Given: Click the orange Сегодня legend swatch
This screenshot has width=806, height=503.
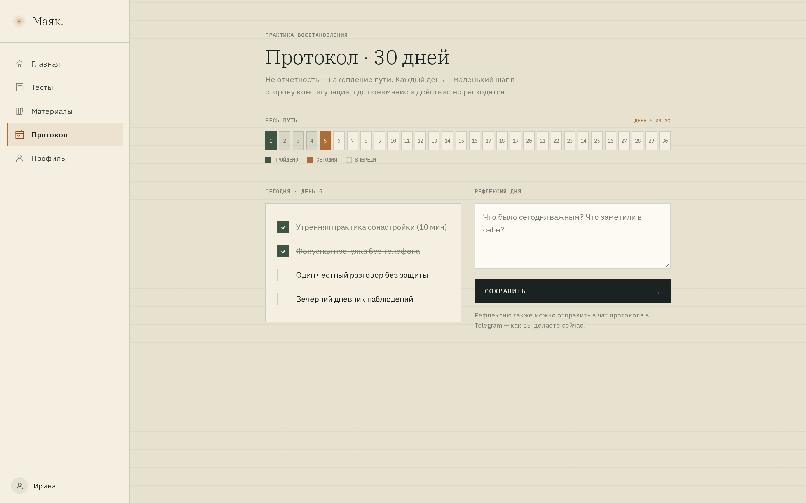Looking at the screenshot, I should pyautogui.click(x=310, y=160).
